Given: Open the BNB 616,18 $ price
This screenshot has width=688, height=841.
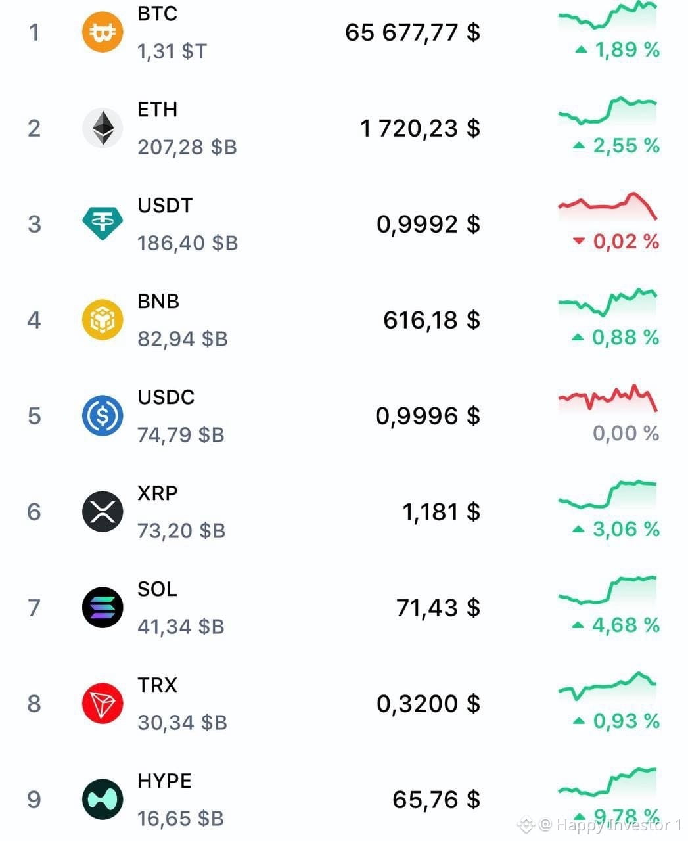Looking at the screenshot, I should coord(432,320).
